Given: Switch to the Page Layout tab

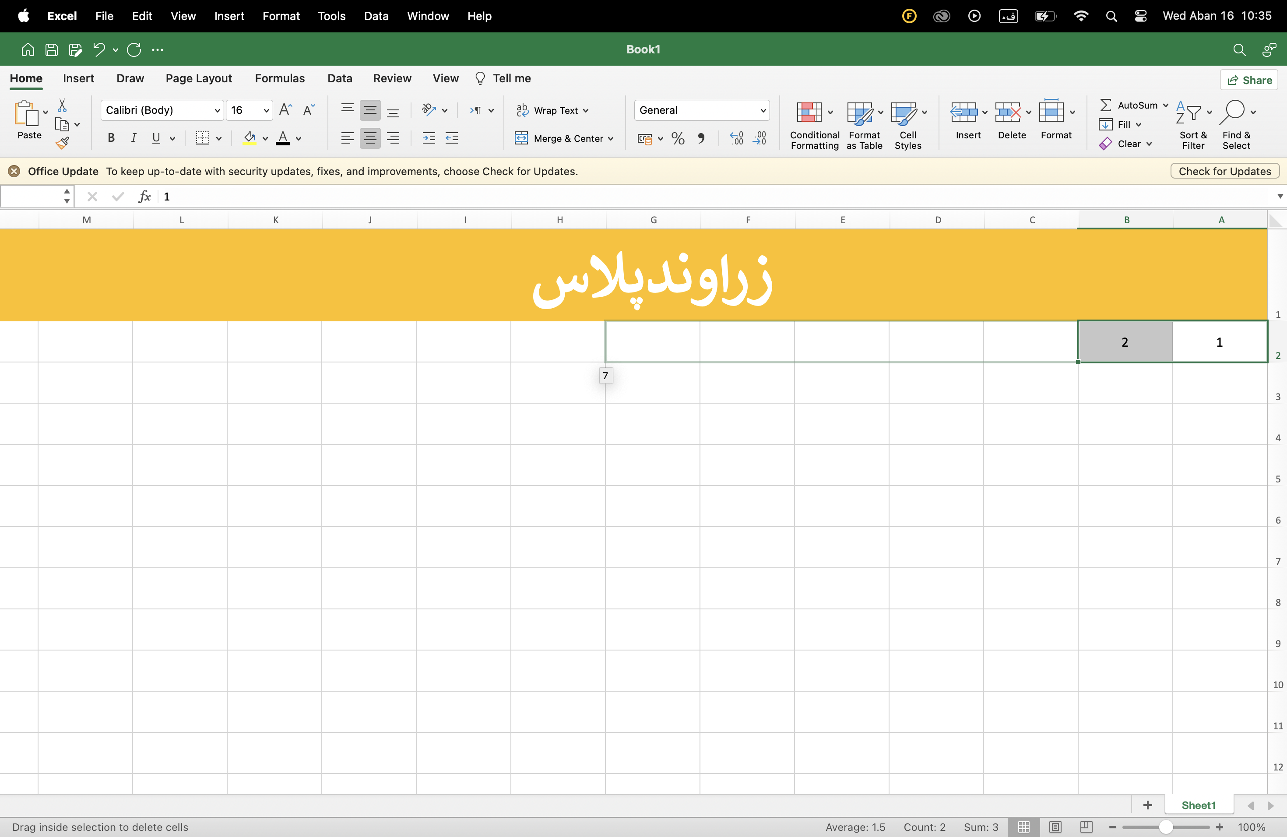Looking at the screenshot, I should tap(198, 78).
